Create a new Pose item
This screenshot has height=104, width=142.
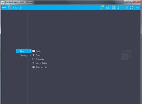click(40, 55)
